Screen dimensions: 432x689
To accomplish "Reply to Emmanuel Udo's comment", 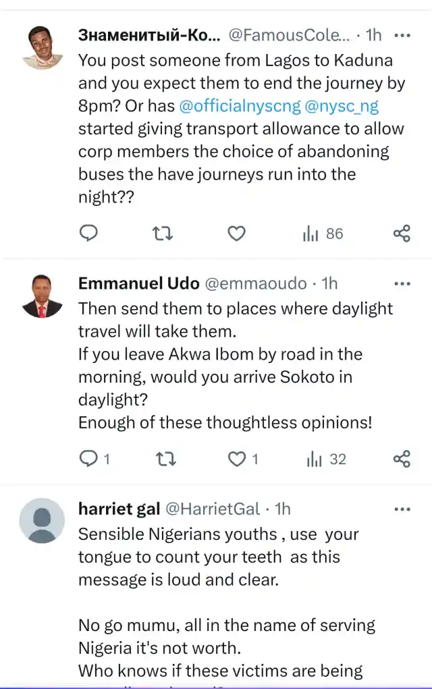I will pyautogui.click(x=89, y=458).
